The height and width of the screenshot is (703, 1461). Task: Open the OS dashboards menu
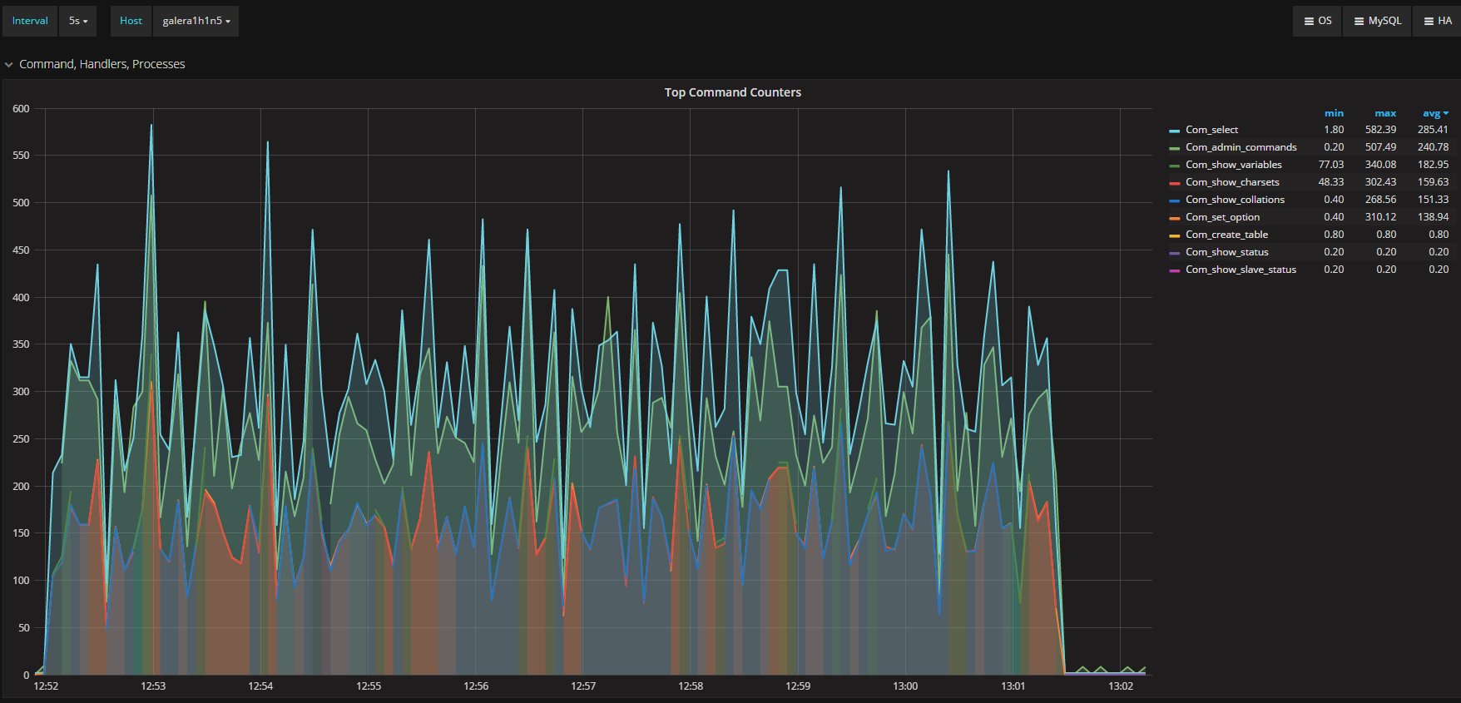coord(1317,21)
